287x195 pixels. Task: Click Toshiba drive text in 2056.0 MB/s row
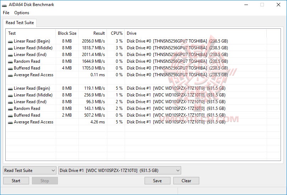click(x=177, y=41)
